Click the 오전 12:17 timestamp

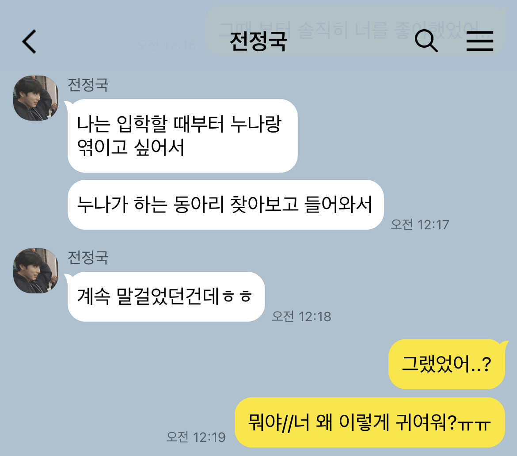pyautogui.click(x=420, y=225)
